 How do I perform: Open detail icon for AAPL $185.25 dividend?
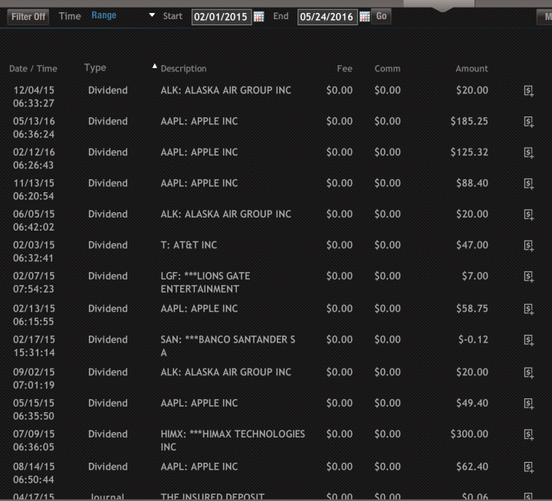529,122
